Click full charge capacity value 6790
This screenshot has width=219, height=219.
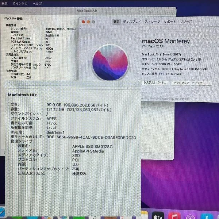pos(48,65)
